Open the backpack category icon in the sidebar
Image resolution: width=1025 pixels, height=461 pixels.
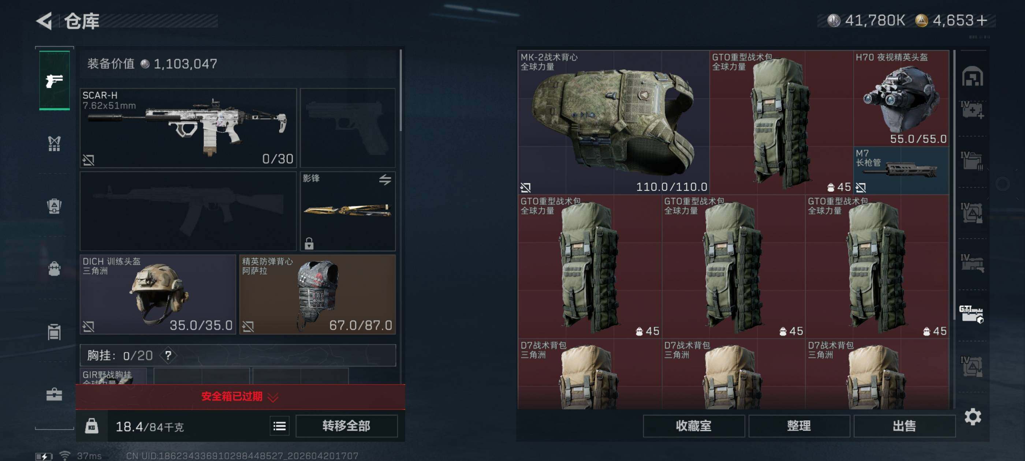pyautogui.click(x=55, y=269)
